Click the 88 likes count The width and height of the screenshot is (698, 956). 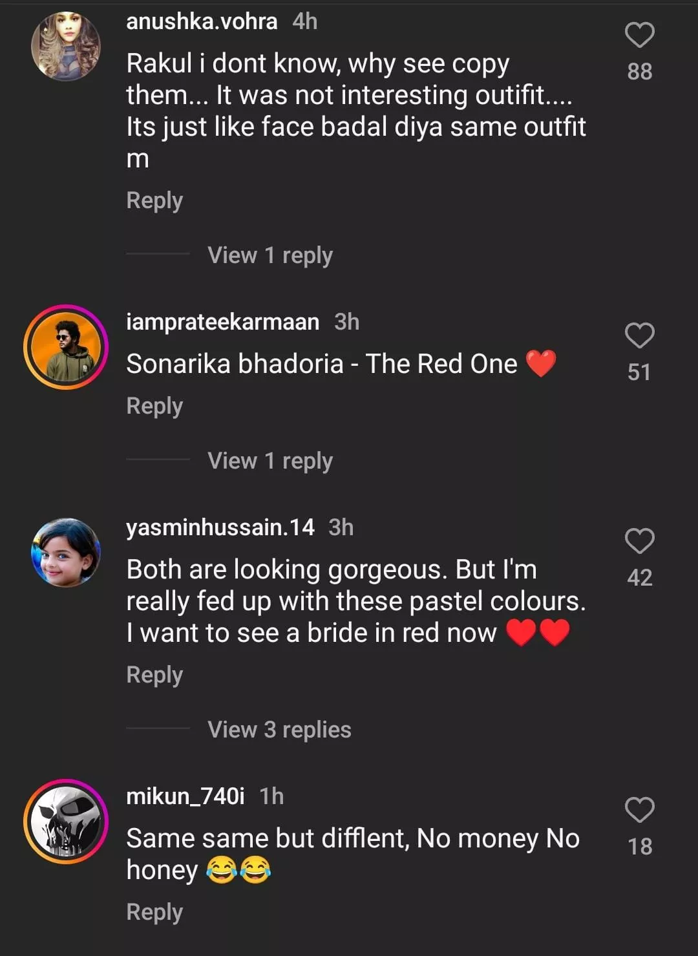tap(639, 71)
